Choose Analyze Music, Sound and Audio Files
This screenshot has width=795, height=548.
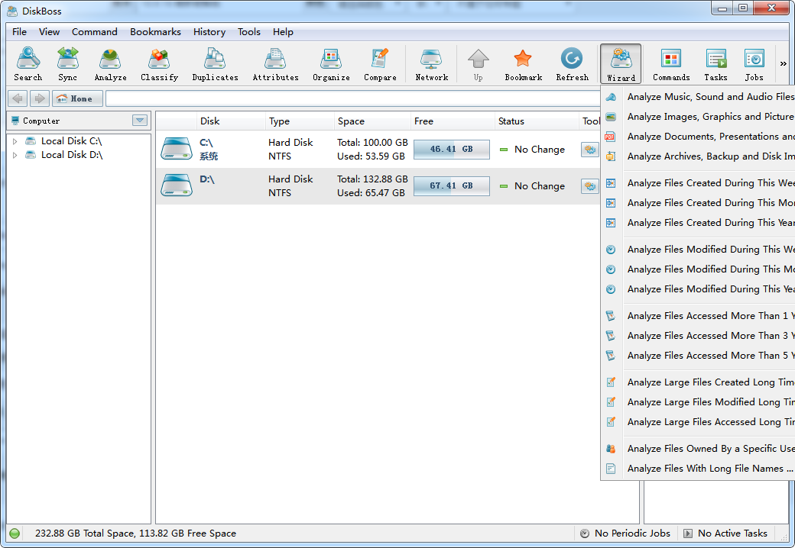point(699,97)
